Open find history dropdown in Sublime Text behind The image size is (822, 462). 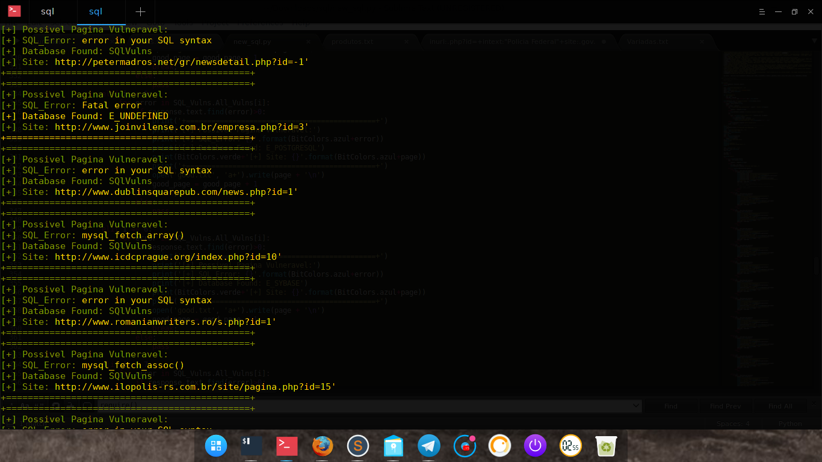(637, 406)
